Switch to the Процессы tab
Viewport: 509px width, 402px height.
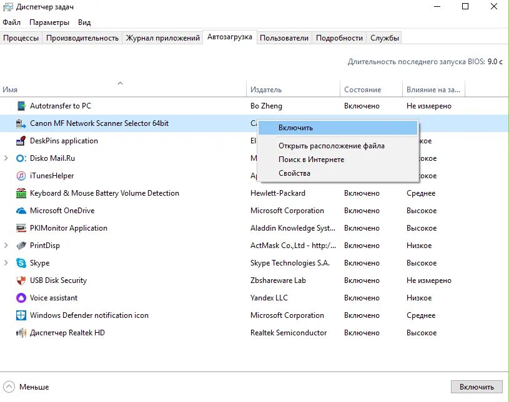point(21,38)
